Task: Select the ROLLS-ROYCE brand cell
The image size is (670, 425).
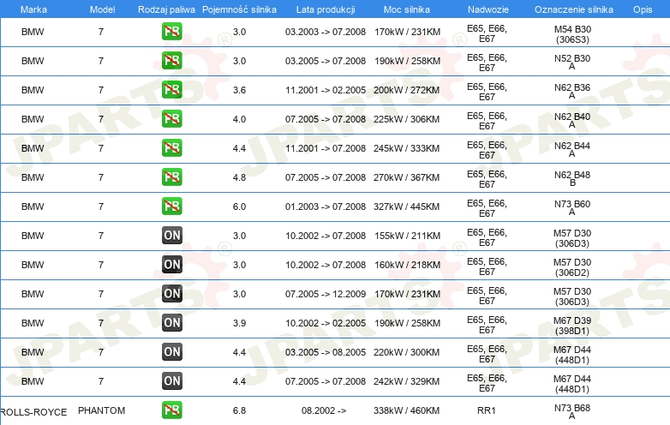Action: 33,412
